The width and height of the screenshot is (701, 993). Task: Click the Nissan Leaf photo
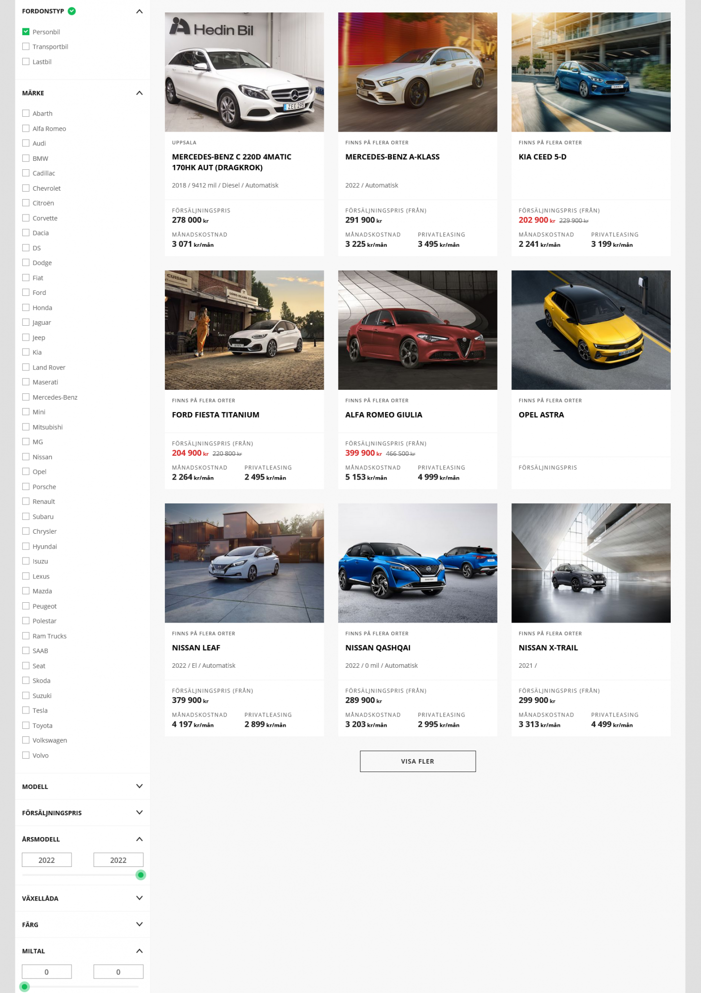point(244,563)
